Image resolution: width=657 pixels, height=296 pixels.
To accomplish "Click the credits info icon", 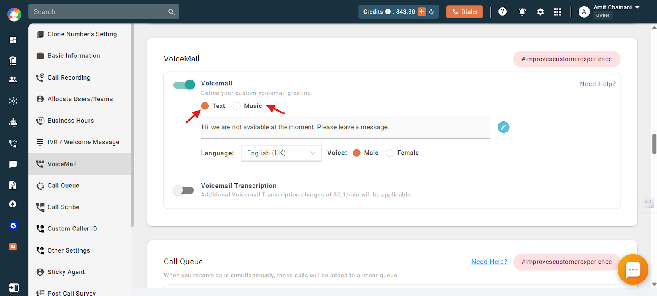I will point(388,12).
